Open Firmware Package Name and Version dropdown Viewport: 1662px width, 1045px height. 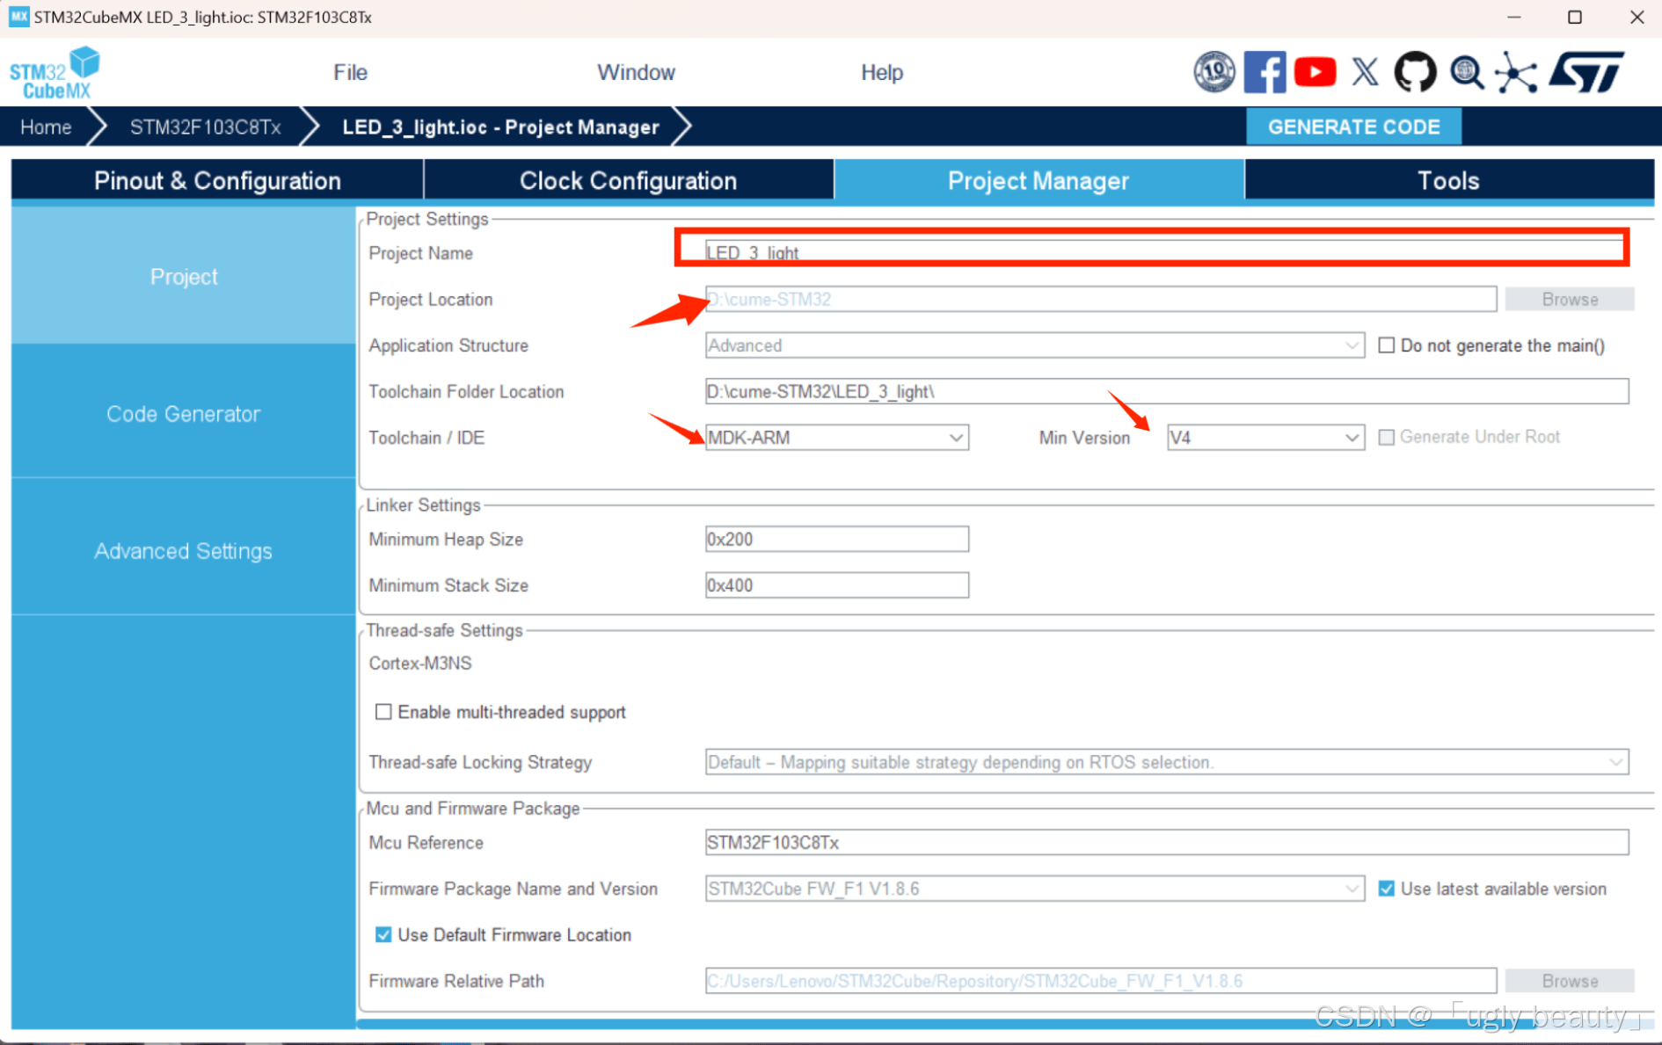point(1034,888)
